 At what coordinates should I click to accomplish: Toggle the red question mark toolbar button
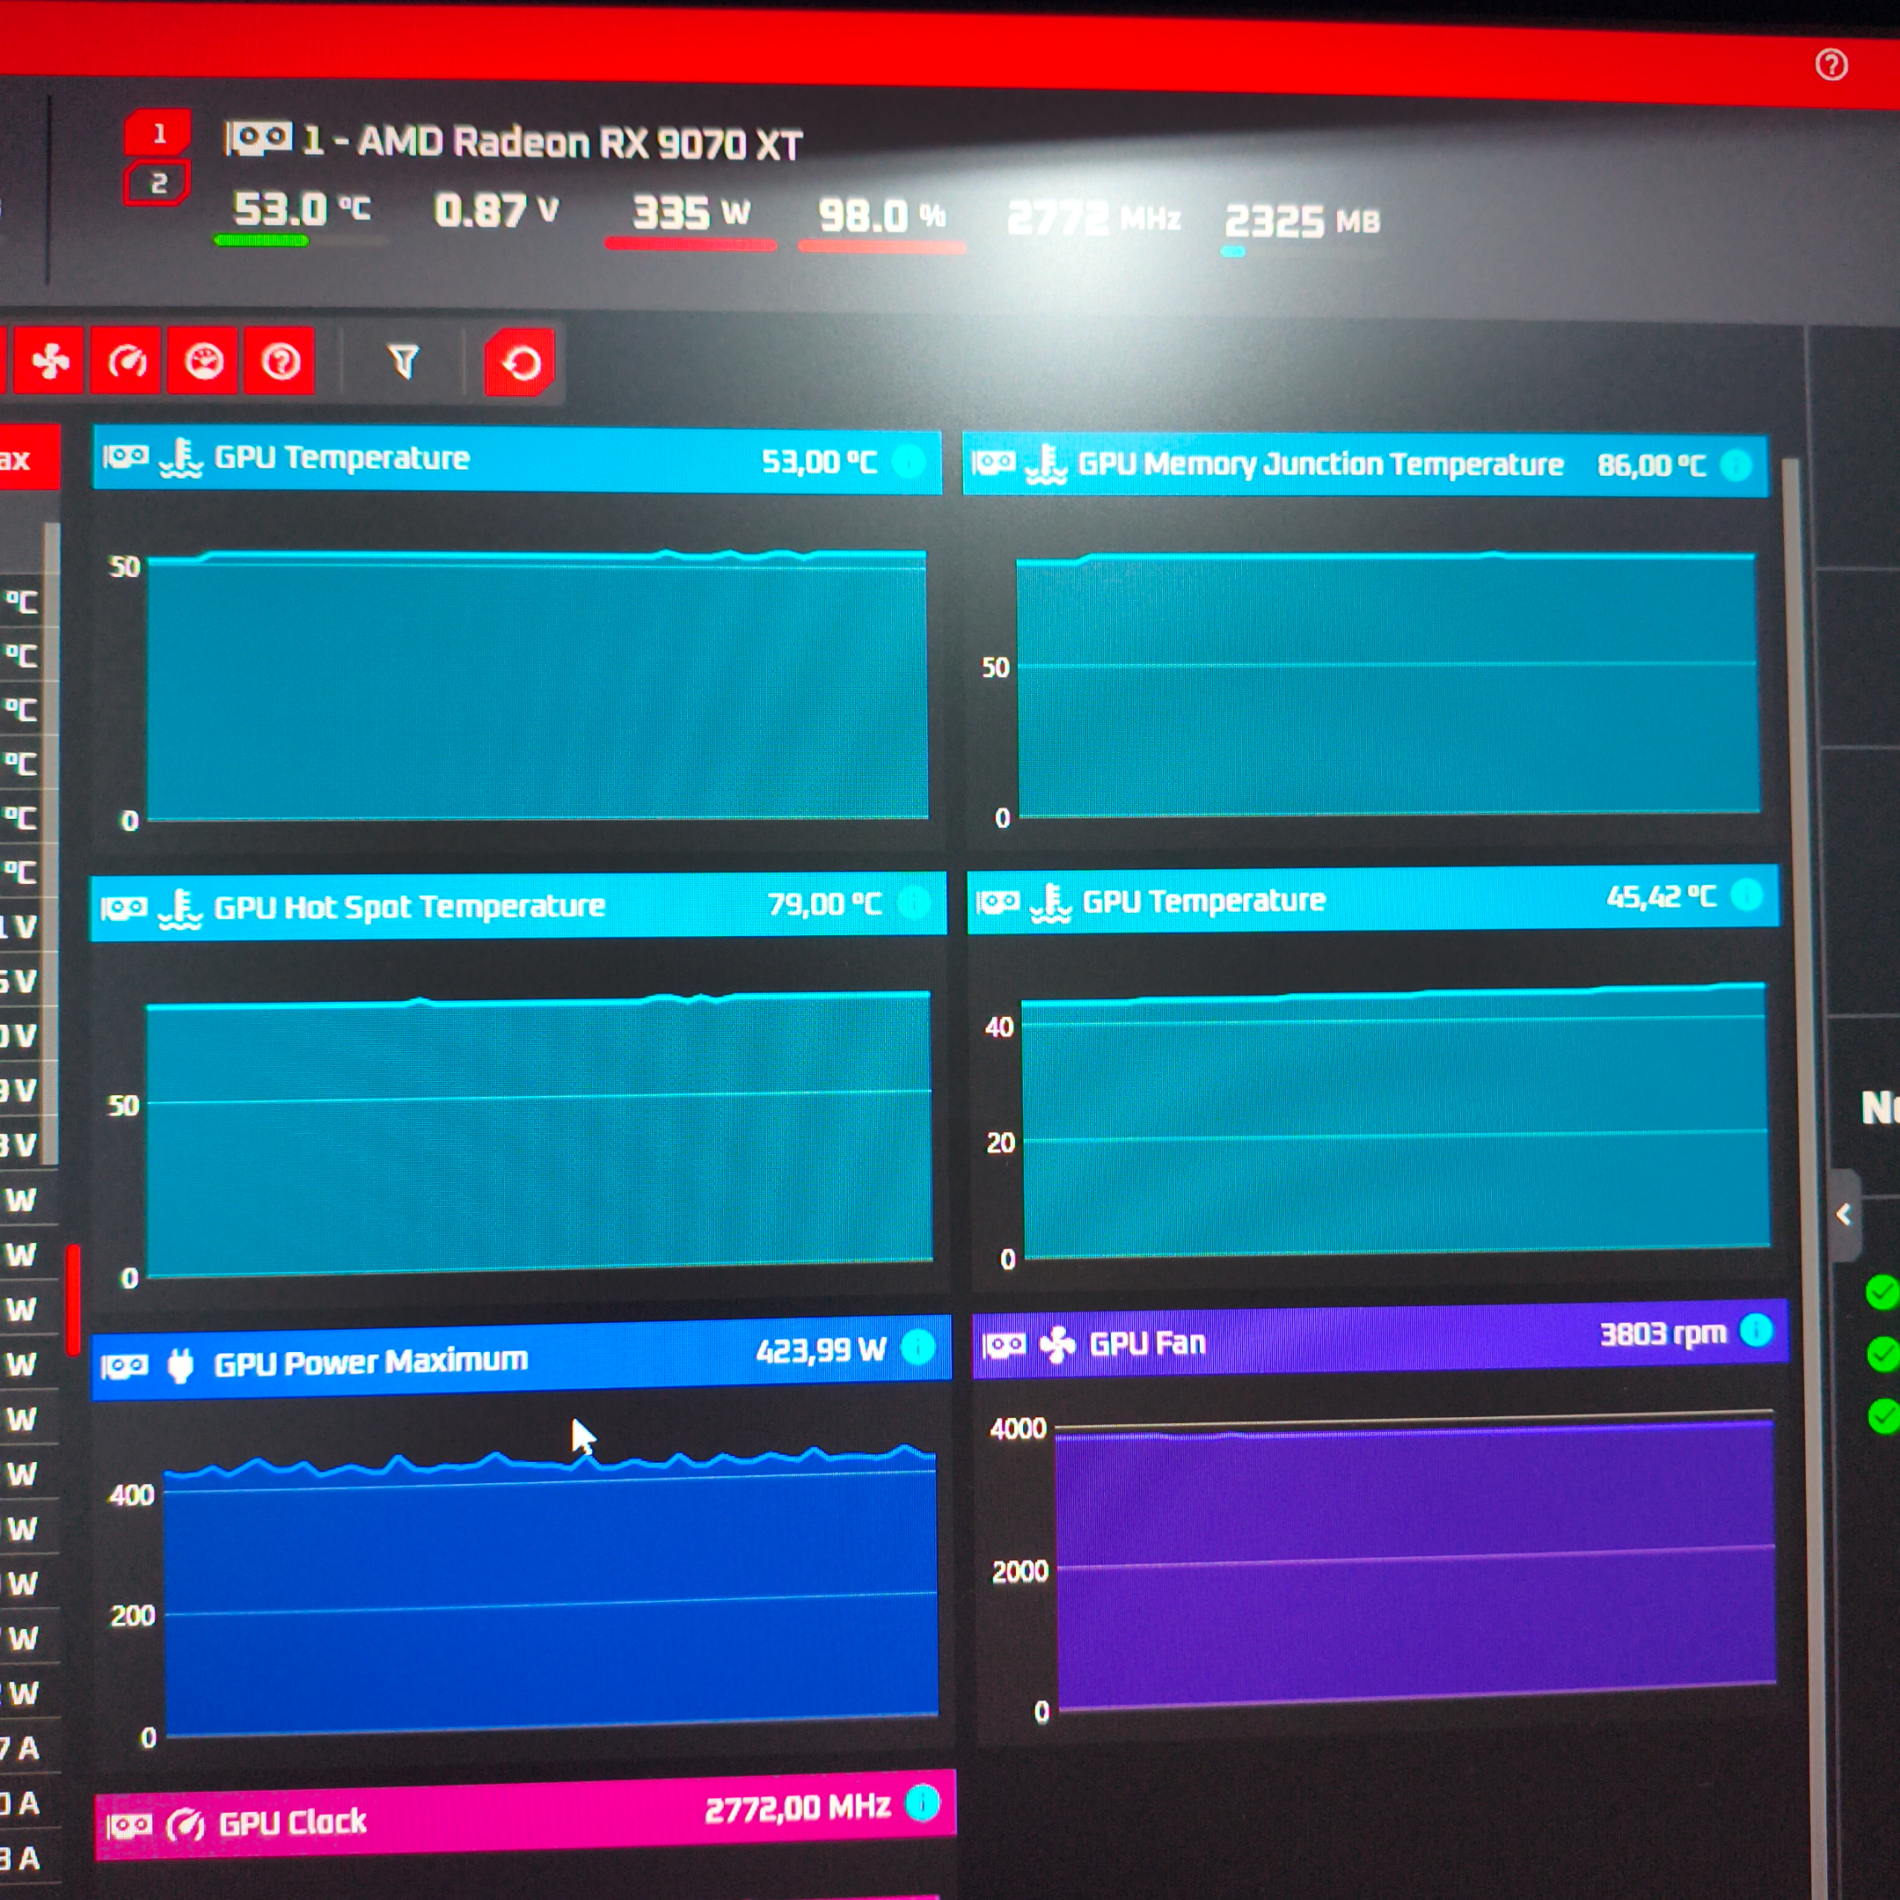click(x=281, y=362)
